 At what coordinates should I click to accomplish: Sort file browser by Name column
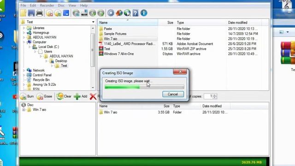tap(128, 23)
